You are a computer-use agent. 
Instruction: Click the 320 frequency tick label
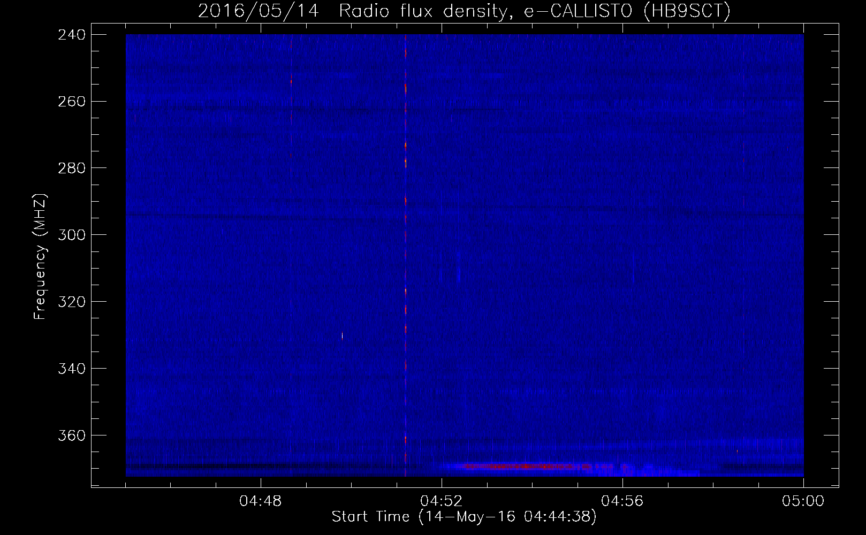pos(72,302)
